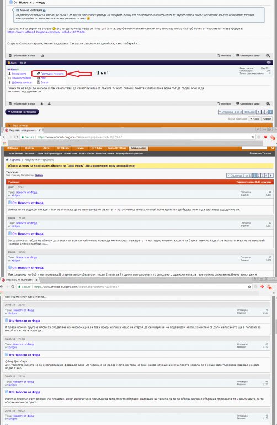Bookmark page with star in middle browser window
This screenshot has width=277, height=425.
point(252,137)
